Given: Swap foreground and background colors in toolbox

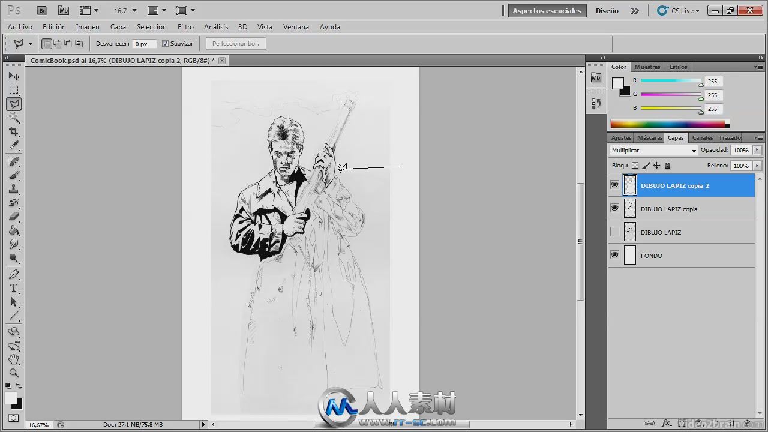Looking at the screenshot, I should click(19, 386).
